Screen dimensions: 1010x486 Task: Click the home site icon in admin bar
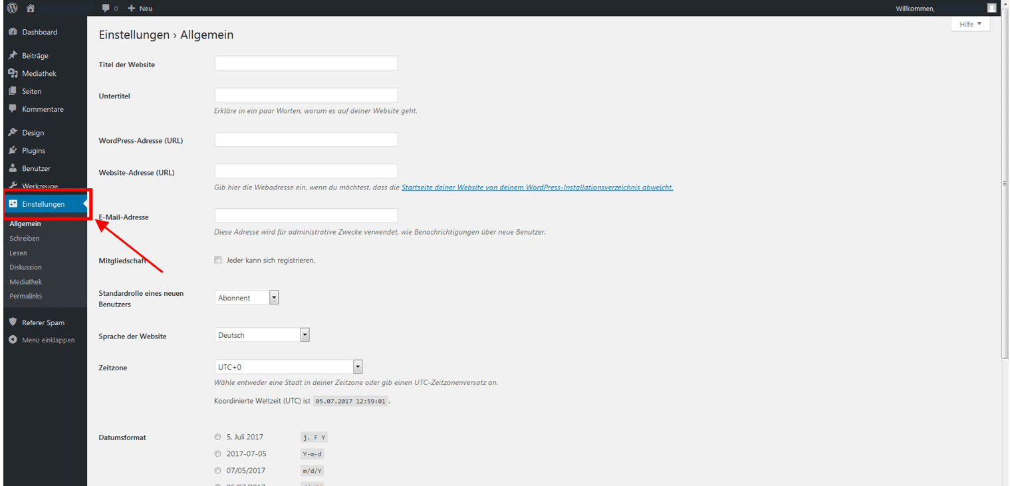(x=31, y=9)
